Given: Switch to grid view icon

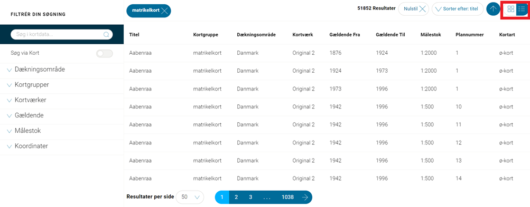Looking at the screenshot, I should [511, 9].
